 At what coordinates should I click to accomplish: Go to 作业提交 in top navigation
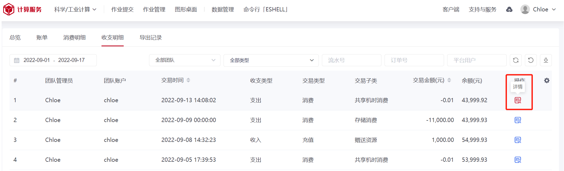tap(122, 10)
